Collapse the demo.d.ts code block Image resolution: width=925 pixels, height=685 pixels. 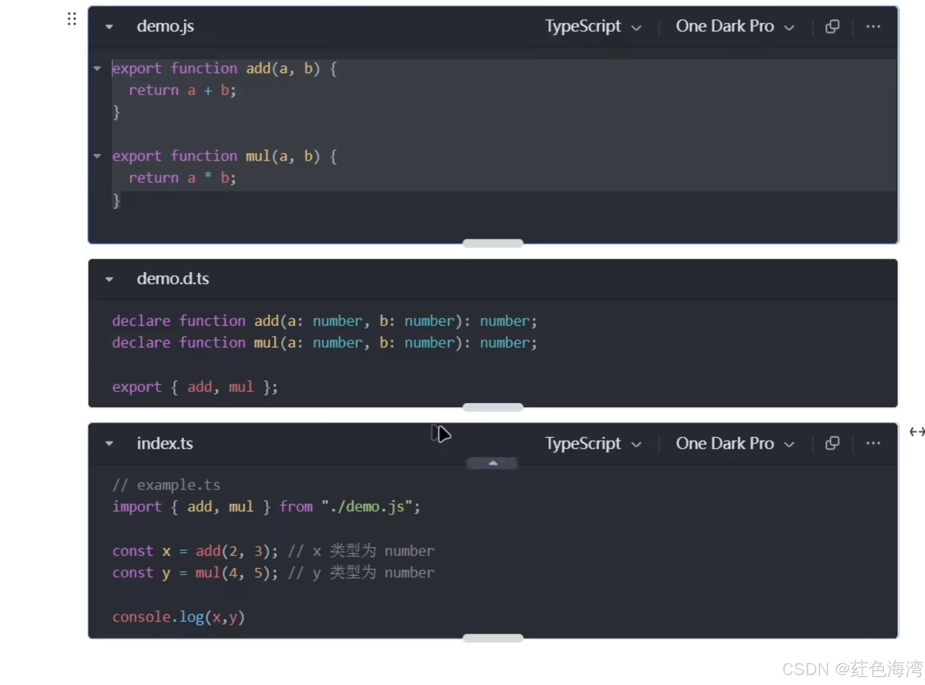109,279
